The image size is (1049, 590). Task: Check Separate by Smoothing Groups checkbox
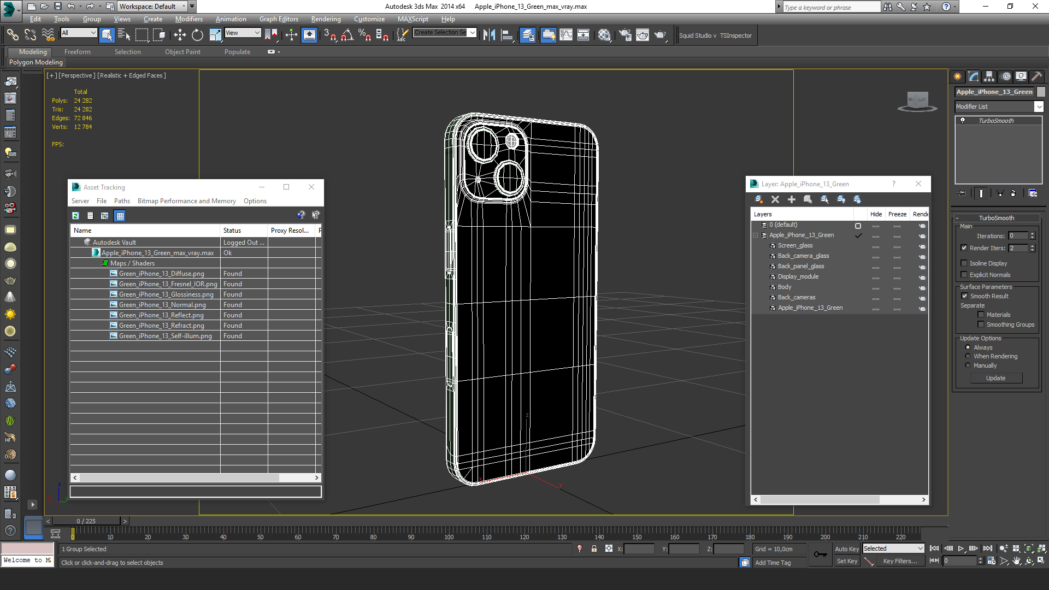(x=981, y=324)
